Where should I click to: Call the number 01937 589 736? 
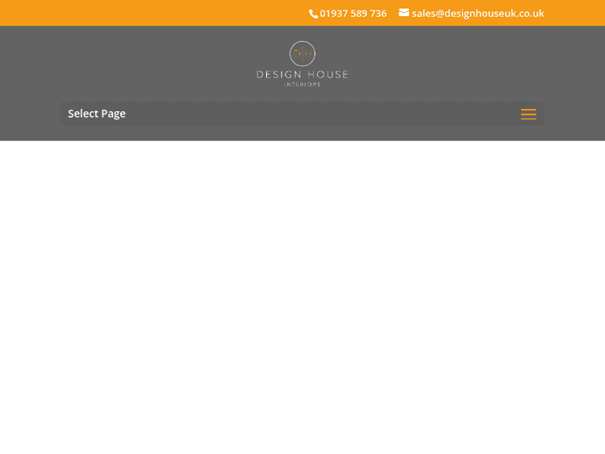click(x=353, y=14)
